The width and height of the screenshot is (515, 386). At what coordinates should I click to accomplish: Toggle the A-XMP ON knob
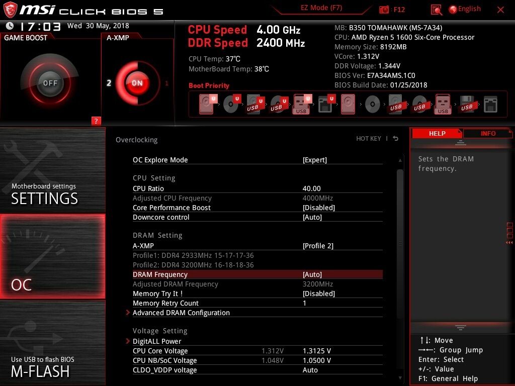(137, 83)
